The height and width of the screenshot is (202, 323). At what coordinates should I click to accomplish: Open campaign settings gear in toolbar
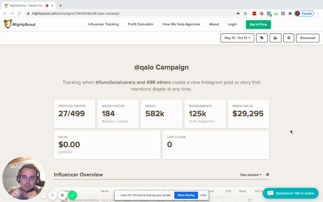[289, 38]
